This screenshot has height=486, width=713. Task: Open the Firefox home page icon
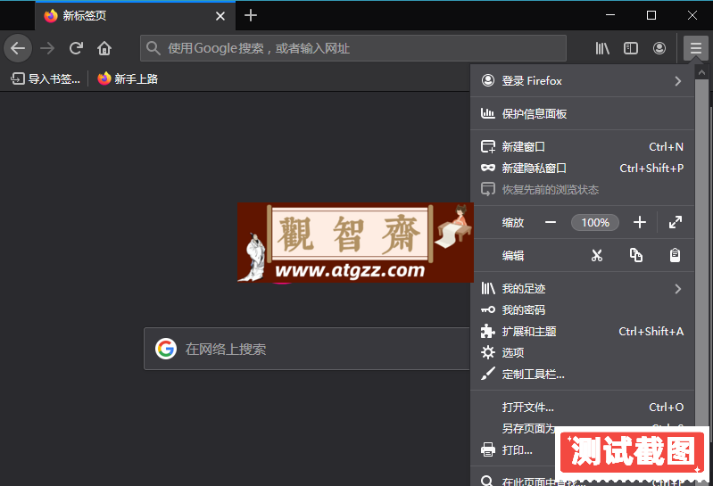coord(104,48)
